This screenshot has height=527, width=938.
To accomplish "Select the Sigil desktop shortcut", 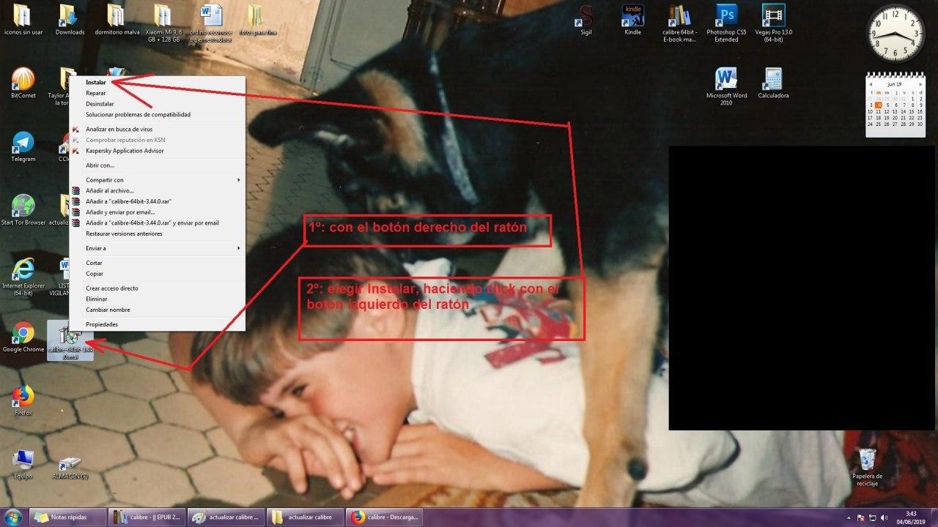I will pyautogui.click(x=586, y=20).
